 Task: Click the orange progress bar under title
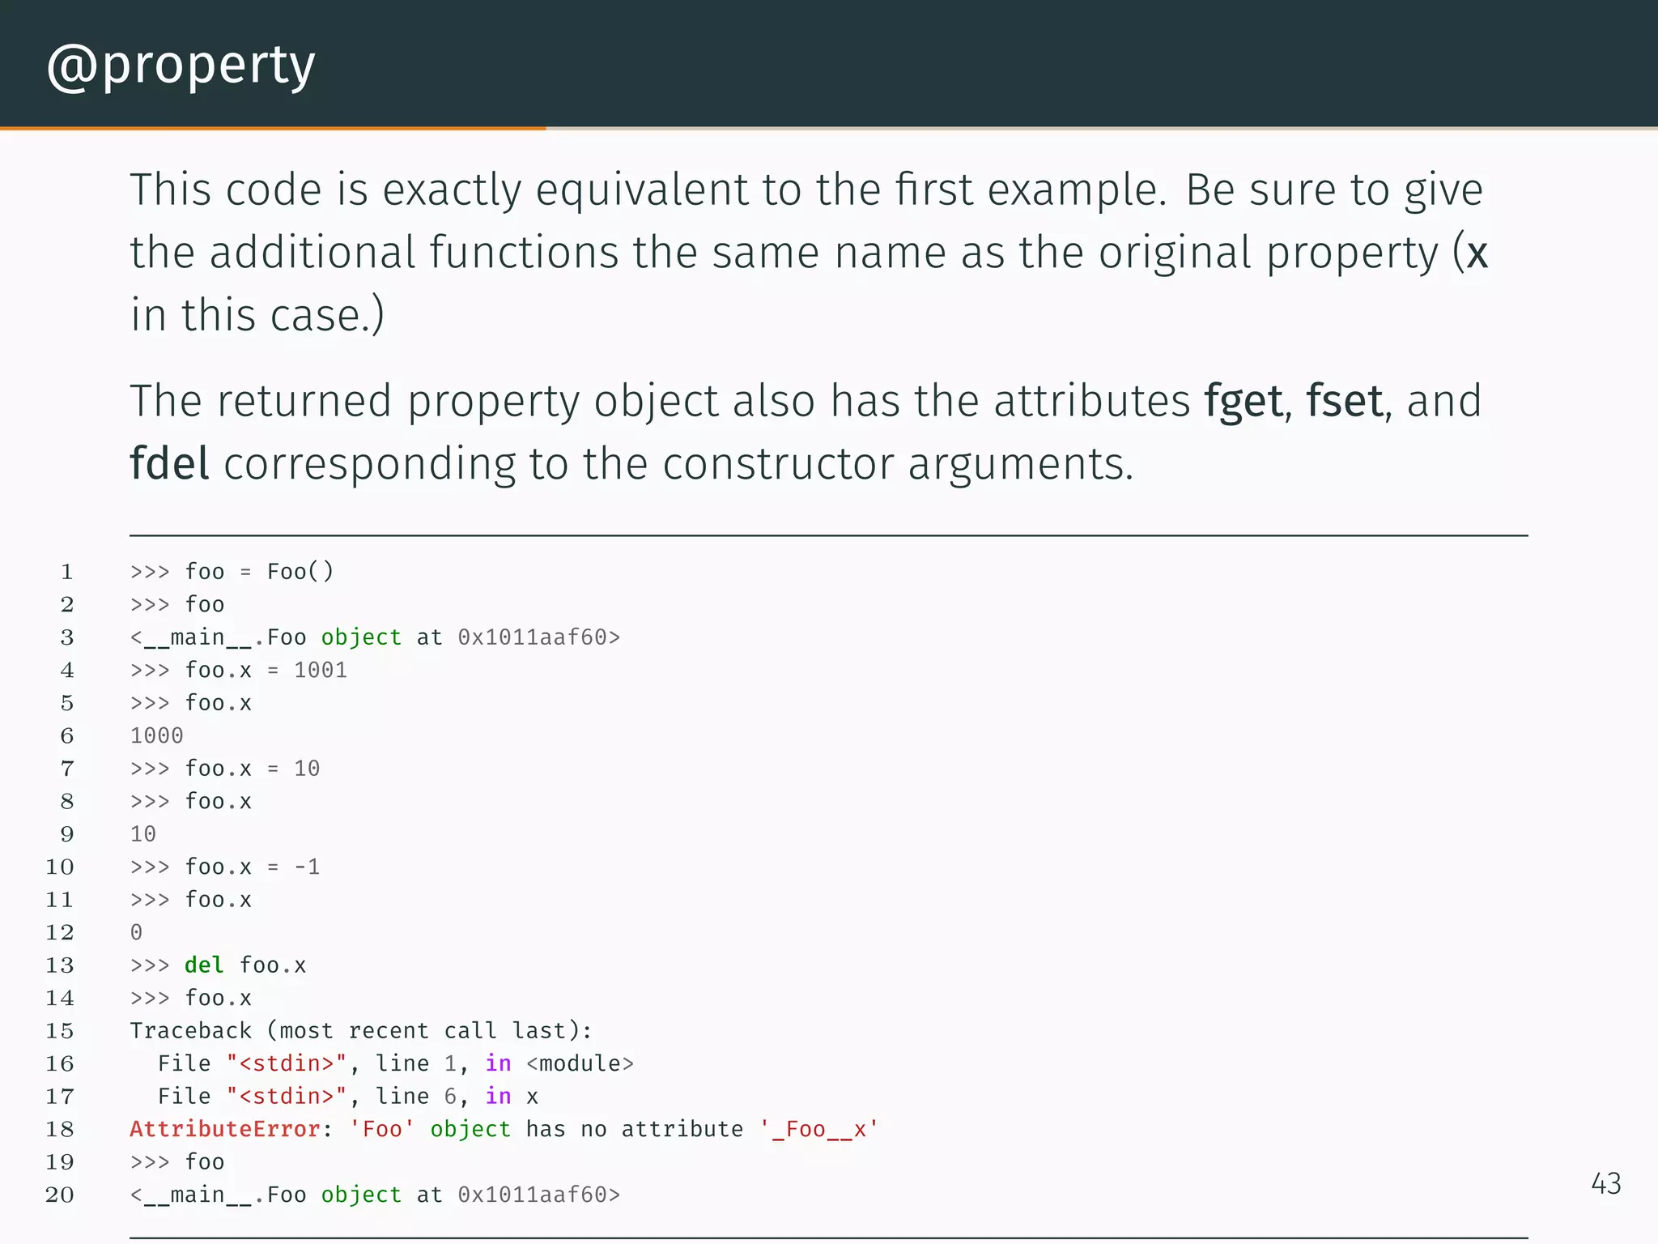273,128
